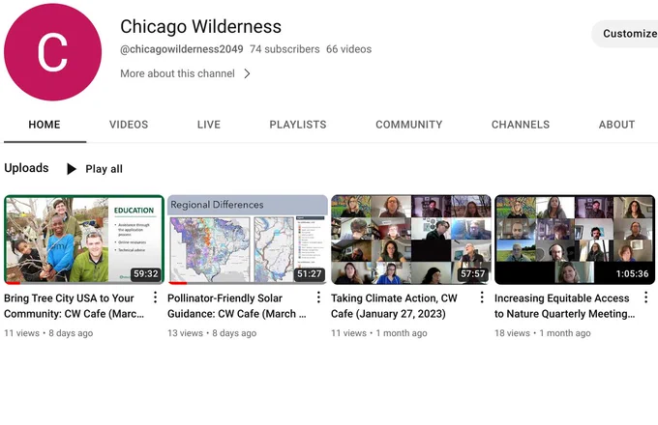Click the 59:32 duration badge
658x425 pixels.
point(145,274)
